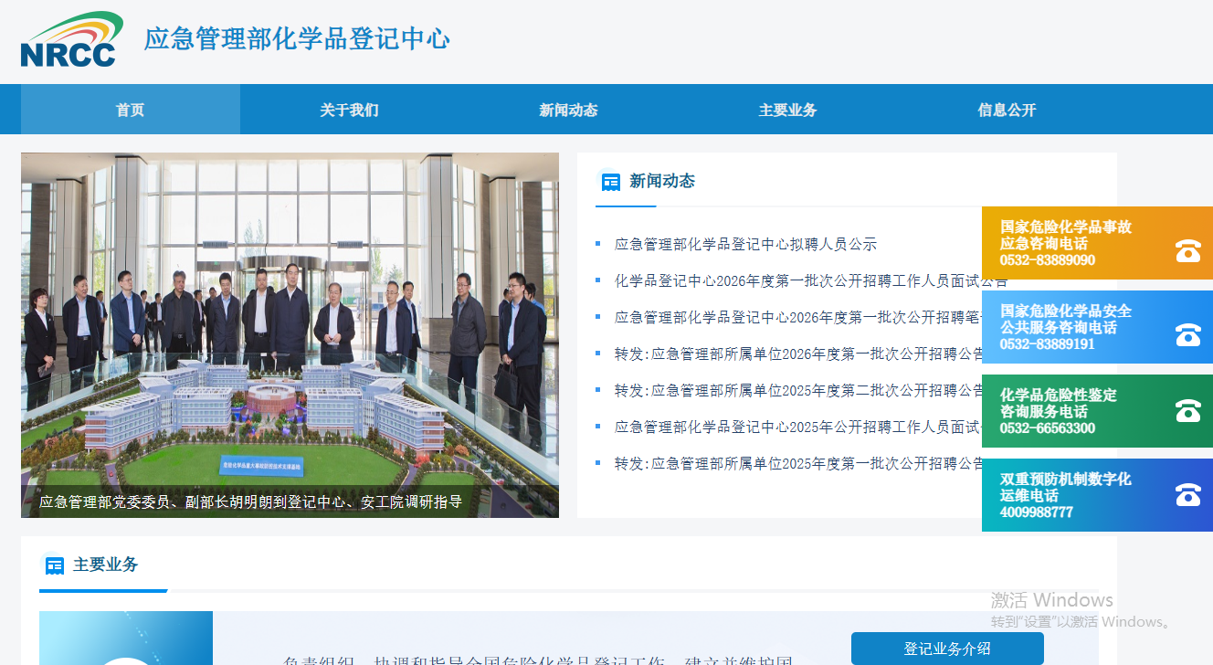Open 转发 2026年度第一批次公开招聘公告 link

(797, 354)
